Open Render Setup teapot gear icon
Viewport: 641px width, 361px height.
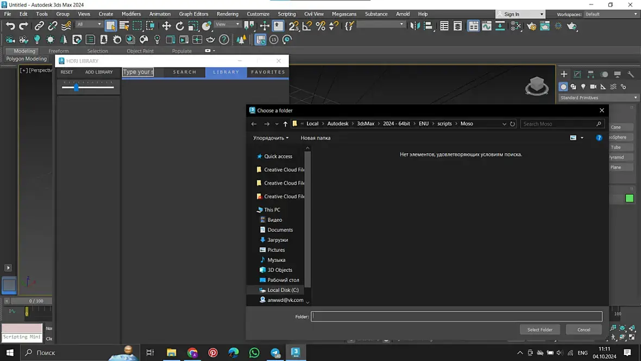[531, 26]
